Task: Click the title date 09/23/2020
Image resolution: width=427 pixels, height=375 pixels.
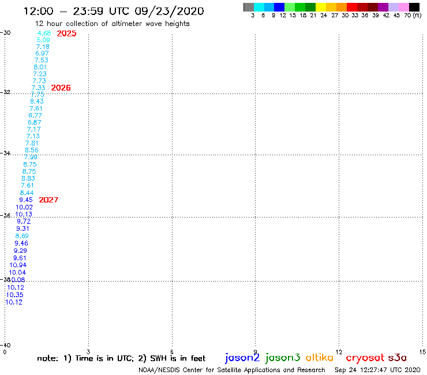Action: point(169,11)
